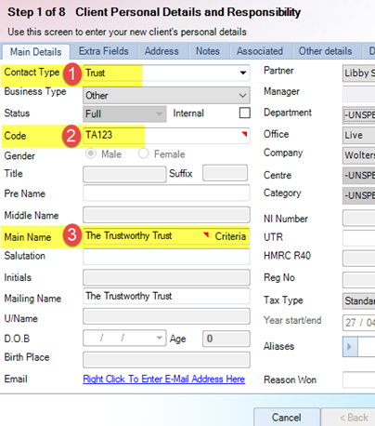Viewport: 375px width, 426px height.
Task: Open the Department dropdown
Action: pos(359,114)
